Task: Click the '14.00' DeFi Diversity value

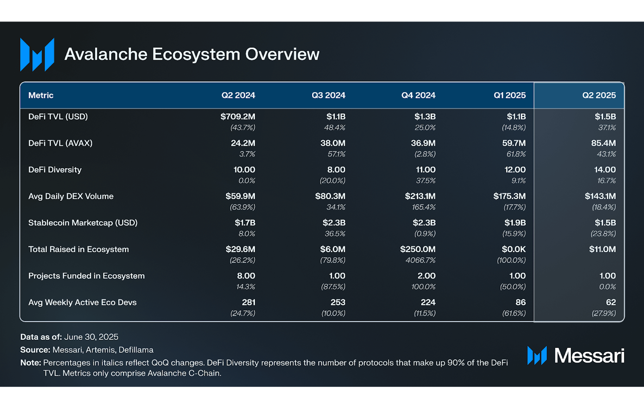Action: [x=605, y=170]
